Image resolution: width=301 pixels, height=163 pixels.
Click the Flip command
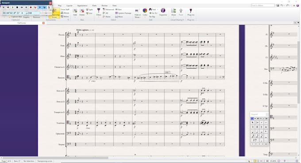click(152, 17)
